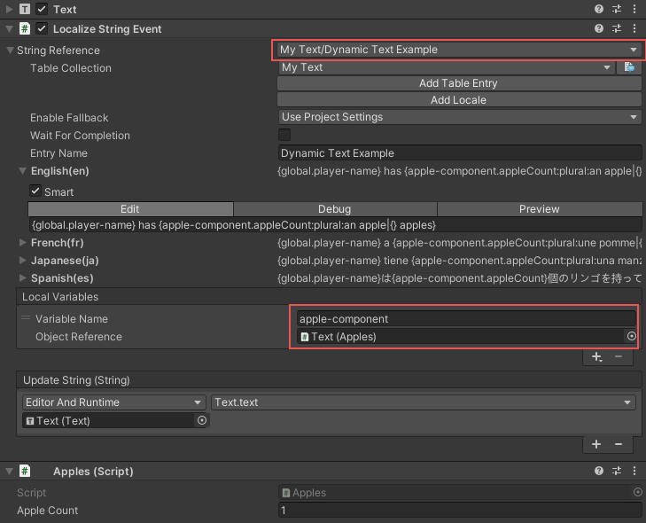Switch to the Debug tab
The image size is (646, 523).
(335, 209)
